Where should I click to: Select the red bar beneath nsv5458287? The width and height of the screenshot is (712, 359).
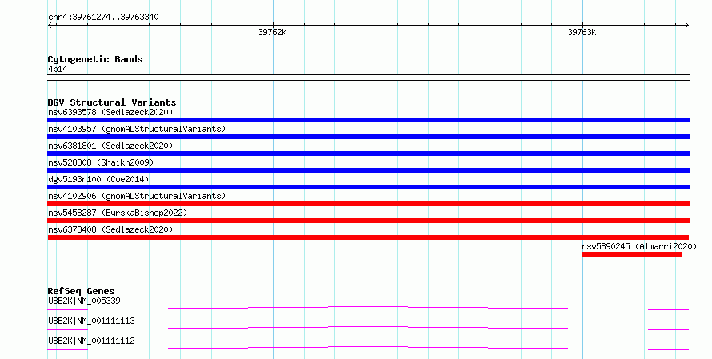click(x=368, y=221)
